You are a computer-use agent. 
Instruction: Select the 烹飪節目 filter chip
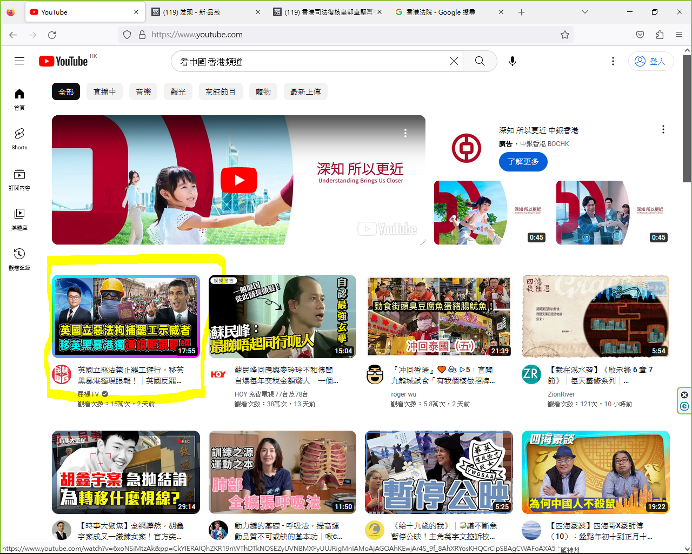click(x=221, y=92)
